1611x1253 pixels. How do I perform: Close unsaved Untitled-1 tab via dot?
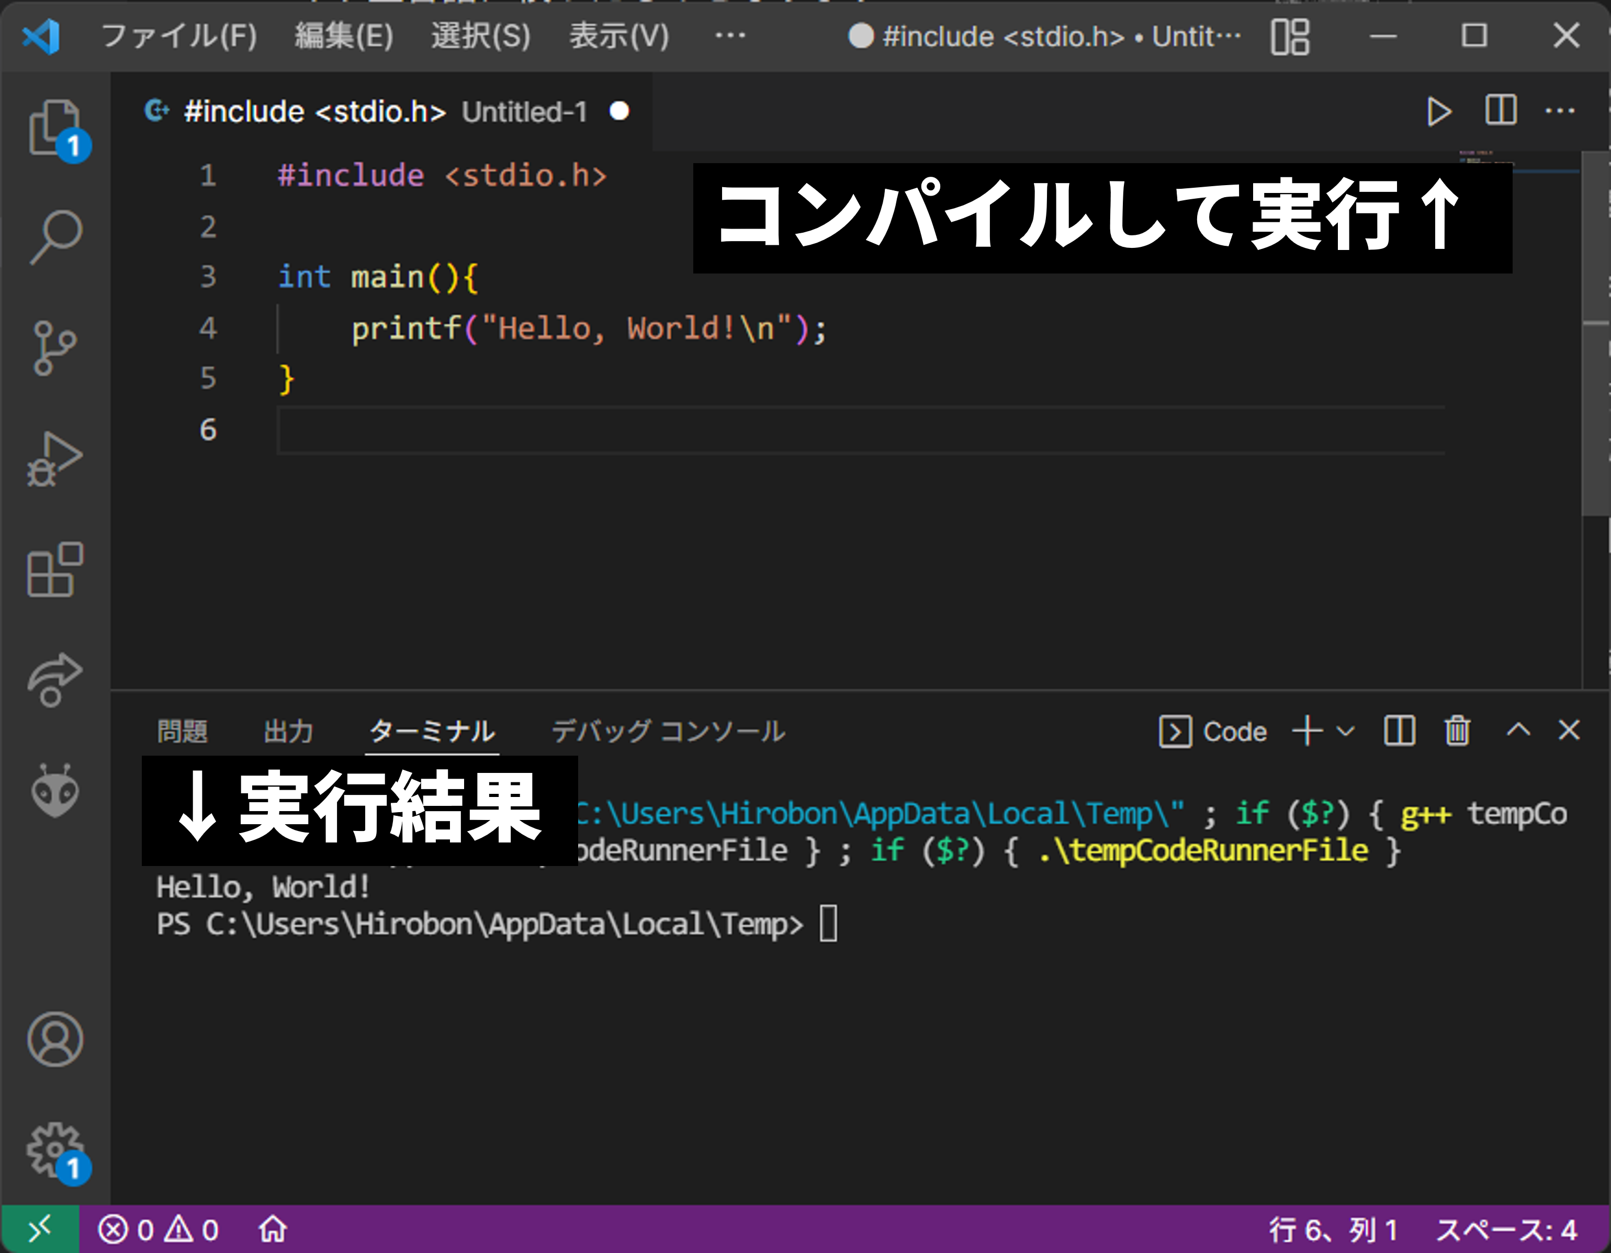click(619, 111)
